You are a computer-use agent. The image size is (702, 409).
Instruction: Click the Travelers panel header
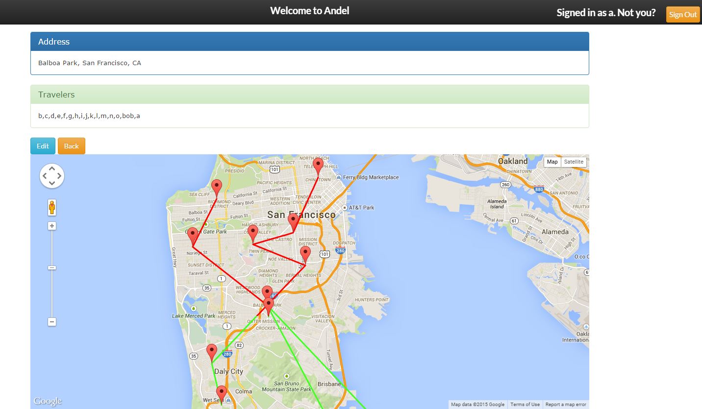309,95
